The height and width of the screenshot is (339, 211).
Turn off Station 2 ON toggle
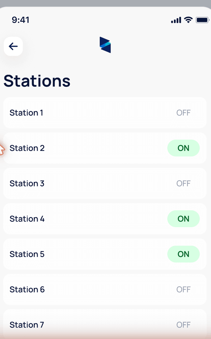pyautogui.click(x=183, y=148)
